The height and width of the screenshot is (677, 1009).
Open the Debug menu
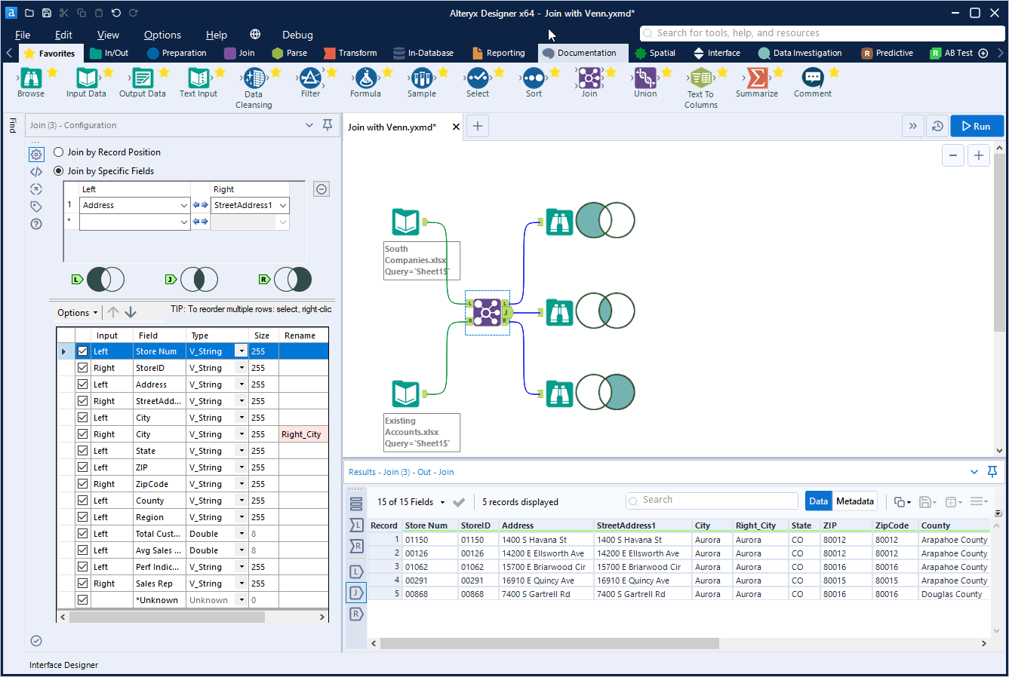(x=297, y=35)
